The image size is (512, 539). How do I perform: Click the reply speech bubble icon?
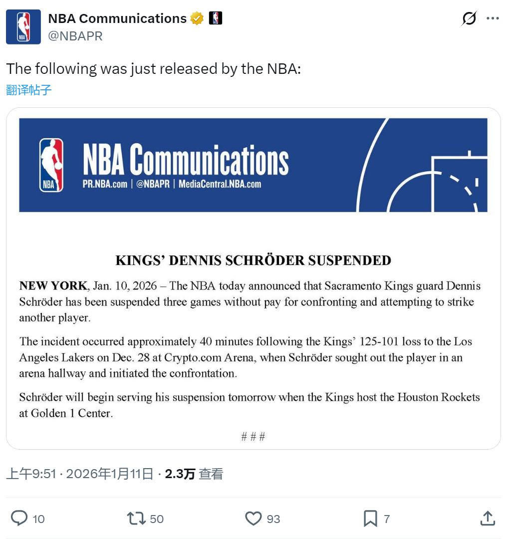click(x=19, y=519)
